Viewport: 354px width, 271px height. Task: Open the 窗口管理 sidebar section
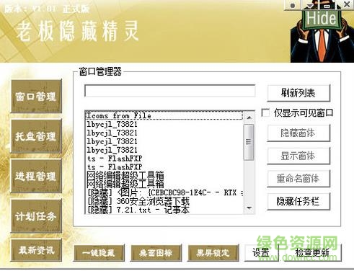pos(36,97)
